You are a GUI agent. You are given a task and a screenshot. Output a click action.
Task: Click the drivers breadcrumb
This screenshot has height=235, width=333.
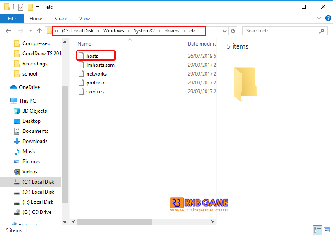coord(172,31)
